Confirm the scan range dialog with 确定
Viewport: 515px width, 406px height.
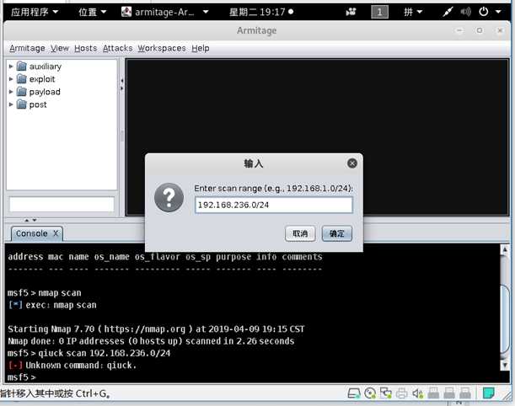pyautogui.click(x=336, y=233)
